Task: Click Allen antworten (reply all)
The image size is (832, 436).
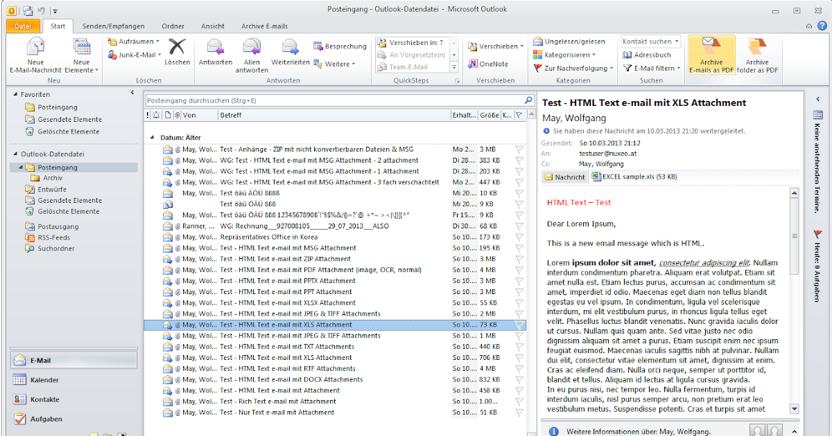Action: pos(252,55)
